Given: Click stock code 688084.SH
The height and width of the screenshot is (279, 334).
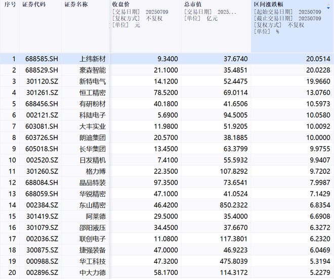Looking at the screenshot, I should tap(41, 182).
